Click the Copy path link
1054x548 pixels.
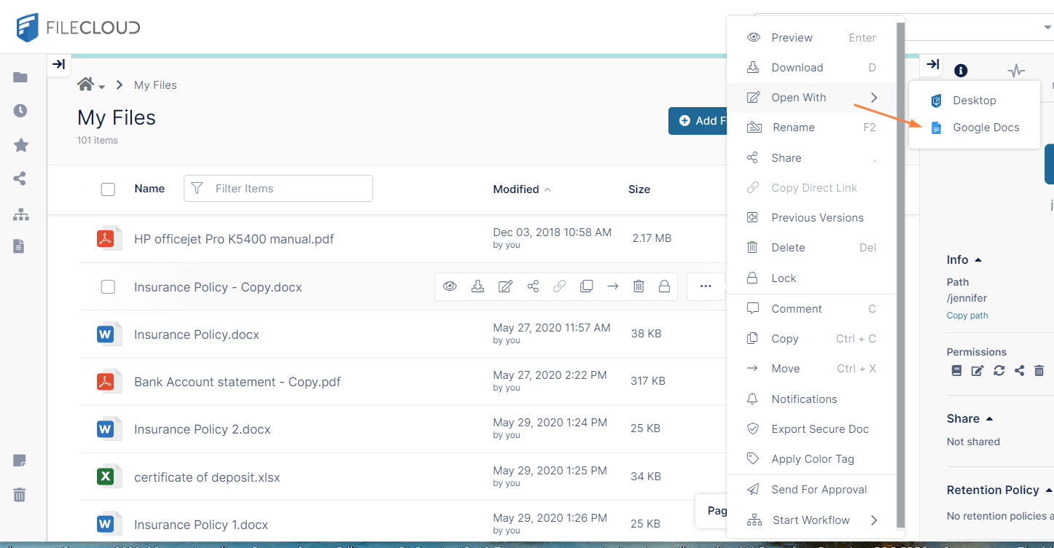[x=967, y=316]
